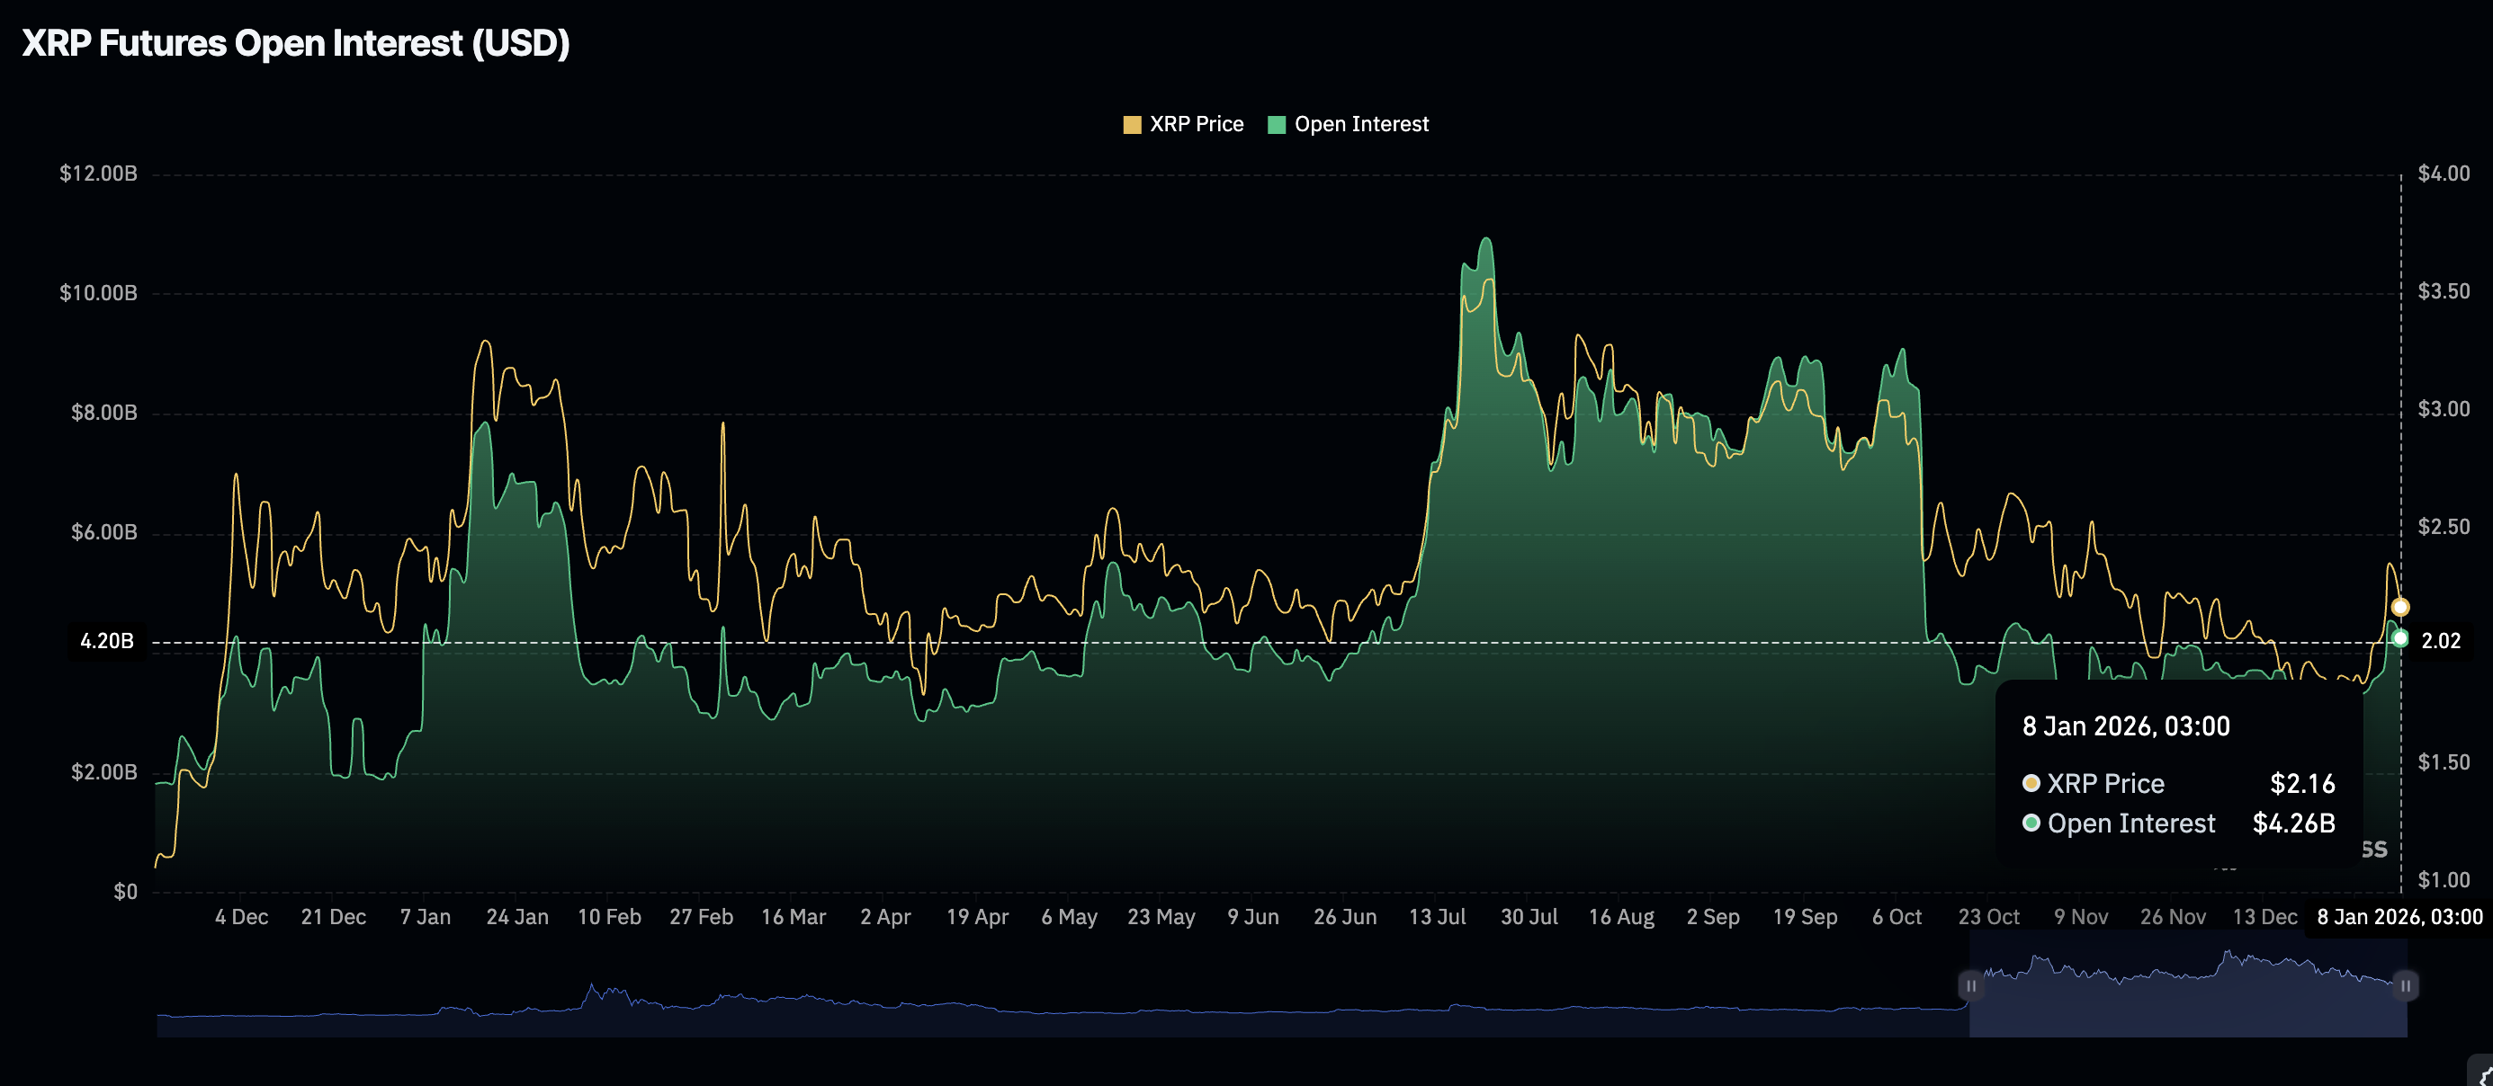This screenshot has width=2493, height=1086.
Task: Click the 13 Jul date label on the x-axis
Action: [x=1439, y=917]
